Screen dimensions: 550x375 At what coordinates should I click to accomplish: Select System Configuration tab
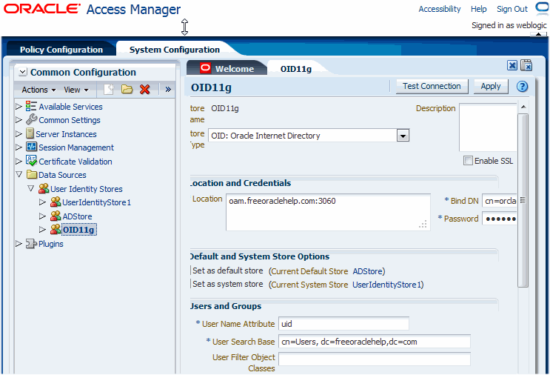pyautogui.click(x=175, y=50)
